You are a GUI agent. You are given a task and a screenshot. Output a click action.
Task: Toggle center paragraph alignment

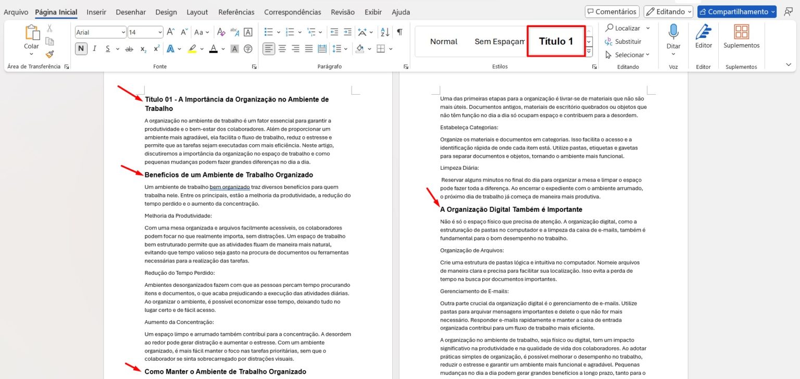282,48
